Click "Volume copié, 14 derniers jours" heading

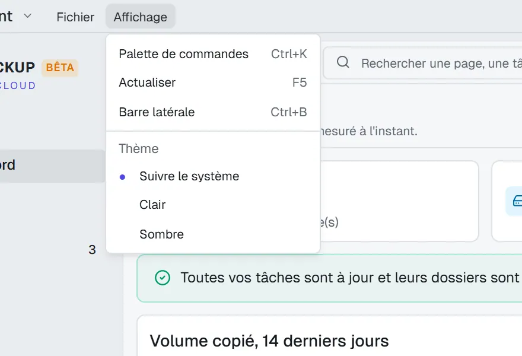tap(269, 341)
